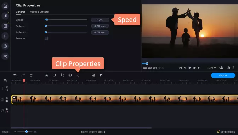238x135 pixels.
Task: Hide the title track with eye icon
Action: click(x=7, y=87)
